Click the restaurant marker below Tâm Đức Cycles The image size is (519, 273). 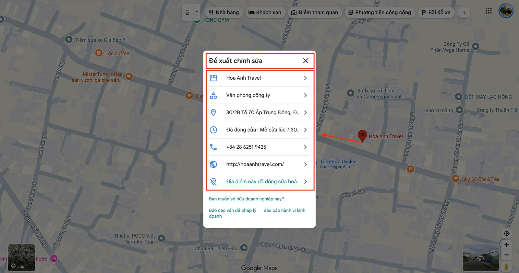pyautogui.click(x=410, y=169)
